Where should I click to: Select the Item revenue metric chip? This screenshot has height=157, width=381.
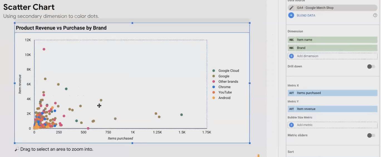[x=333, y=109]
